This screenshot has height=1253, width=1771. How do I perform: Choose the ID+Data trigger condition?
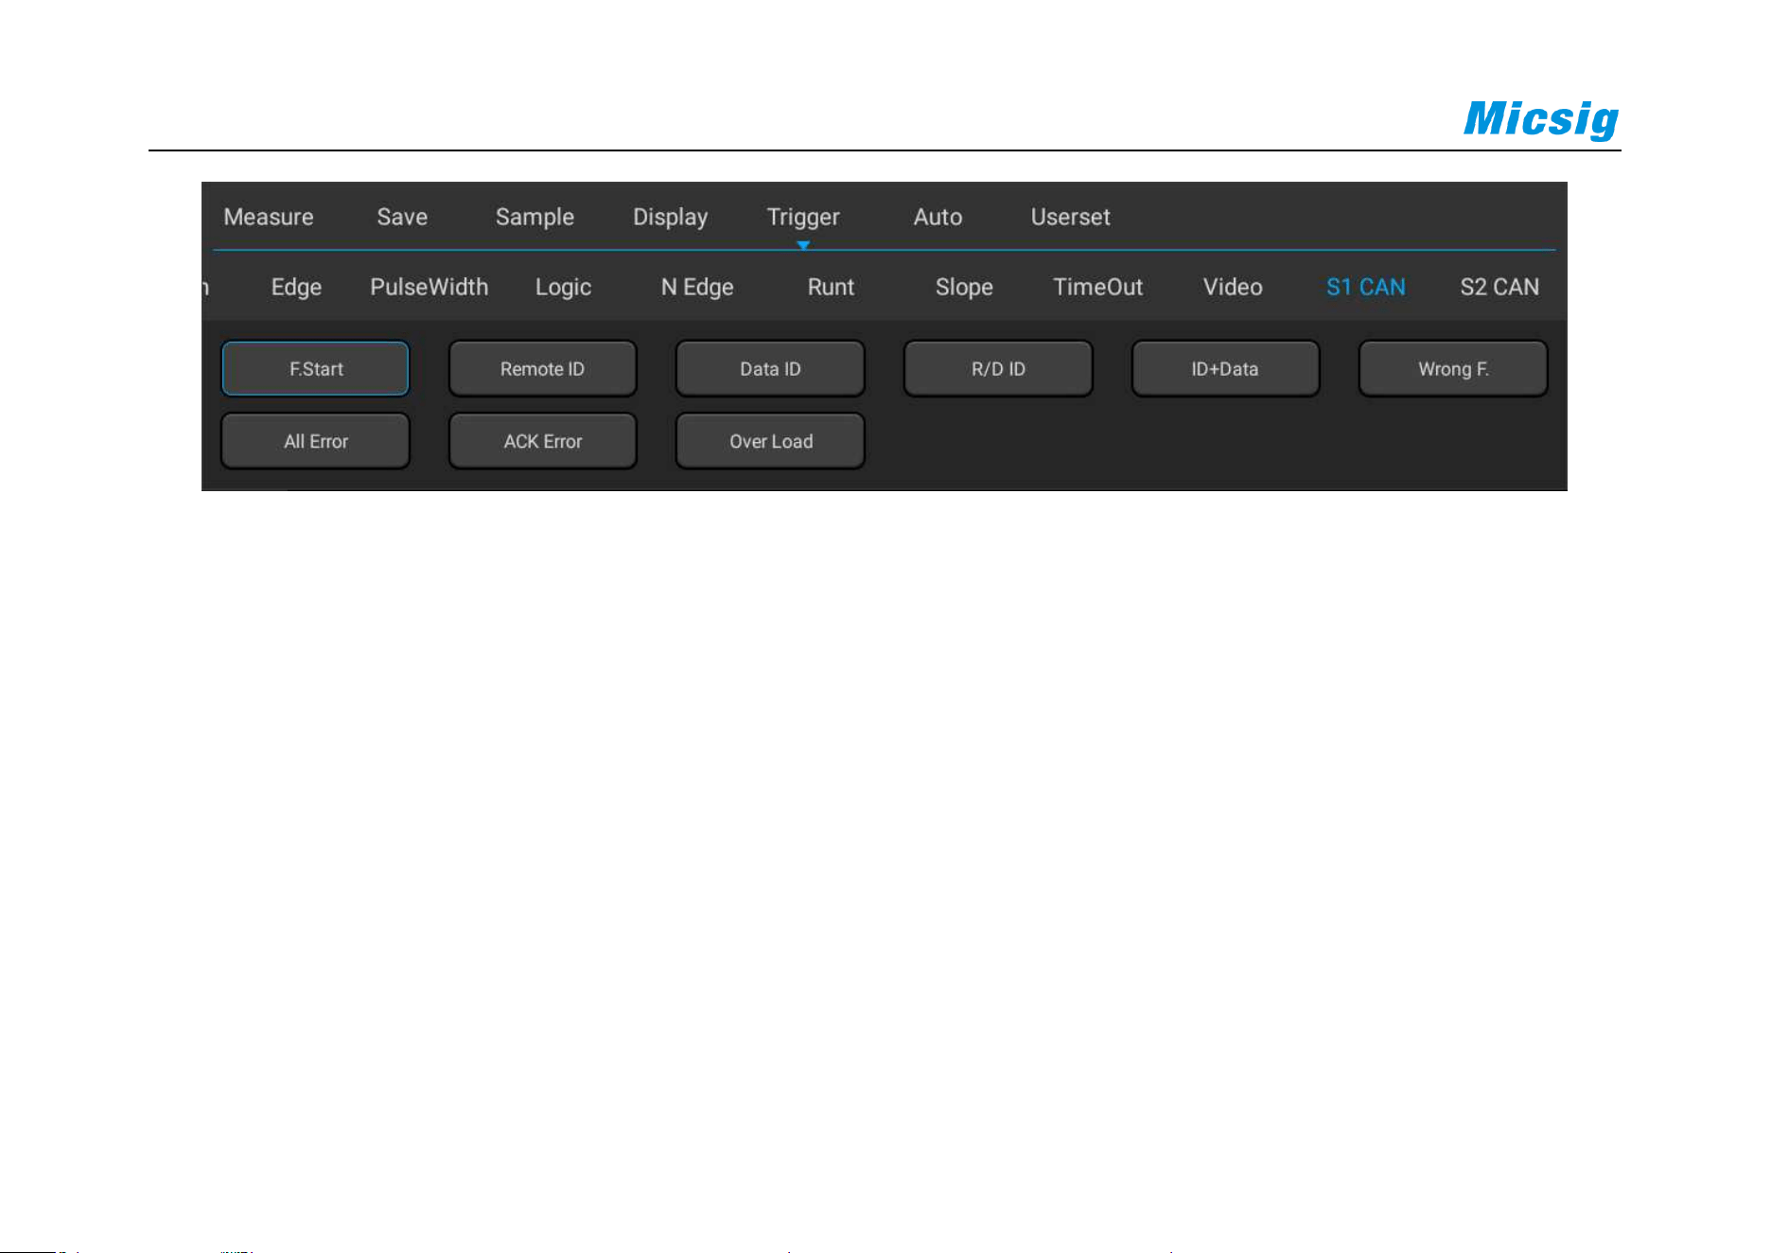[1225, 368]
